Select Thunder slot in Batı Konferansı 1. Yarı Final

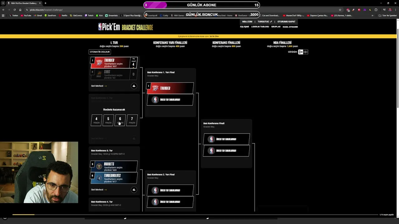click(170, 88)
